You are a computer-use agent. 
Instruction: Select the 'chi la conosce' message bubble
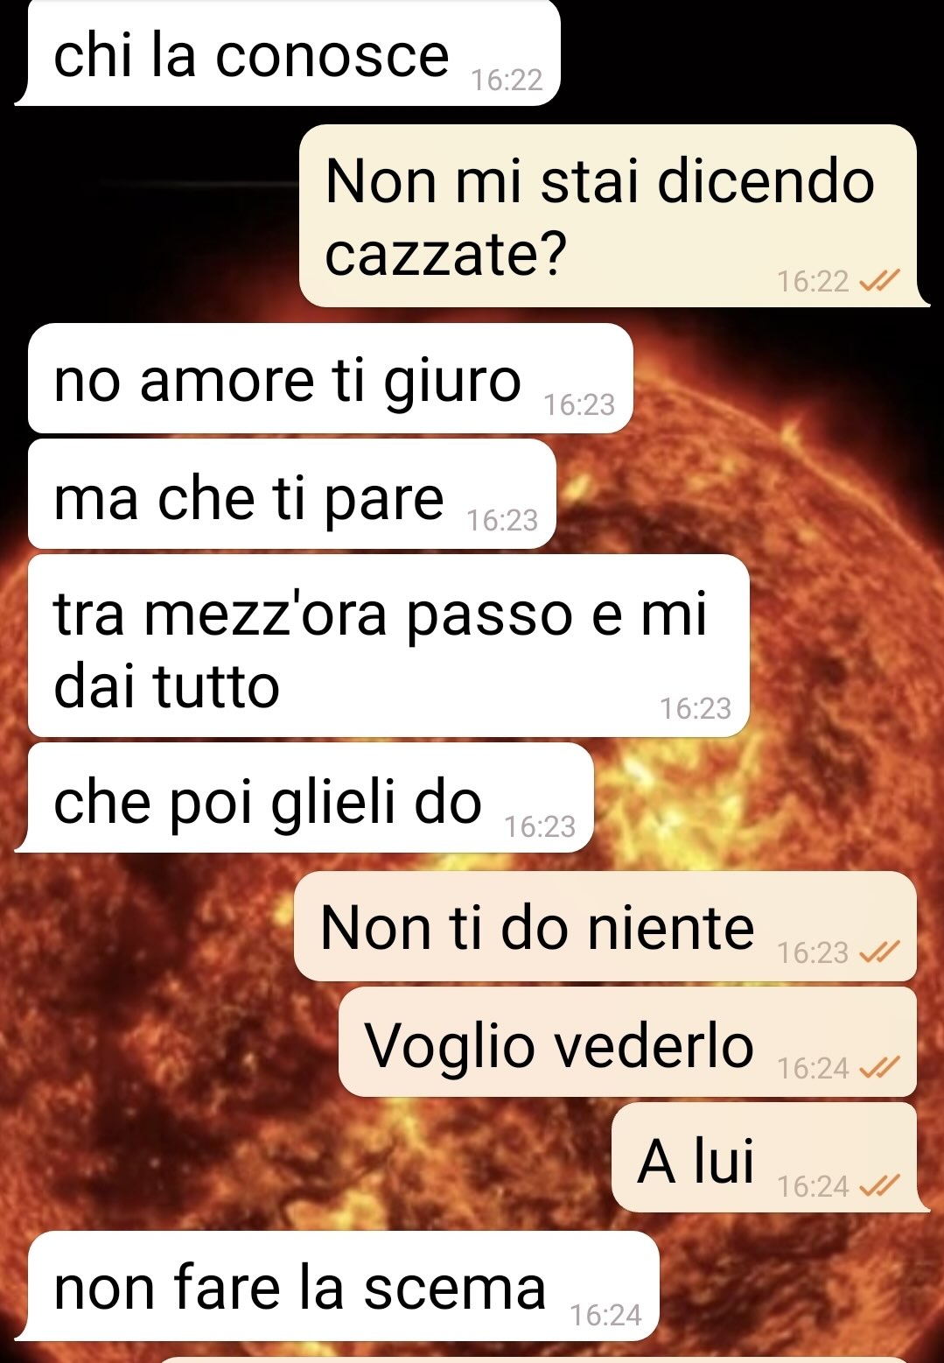[x=289, y=53]
